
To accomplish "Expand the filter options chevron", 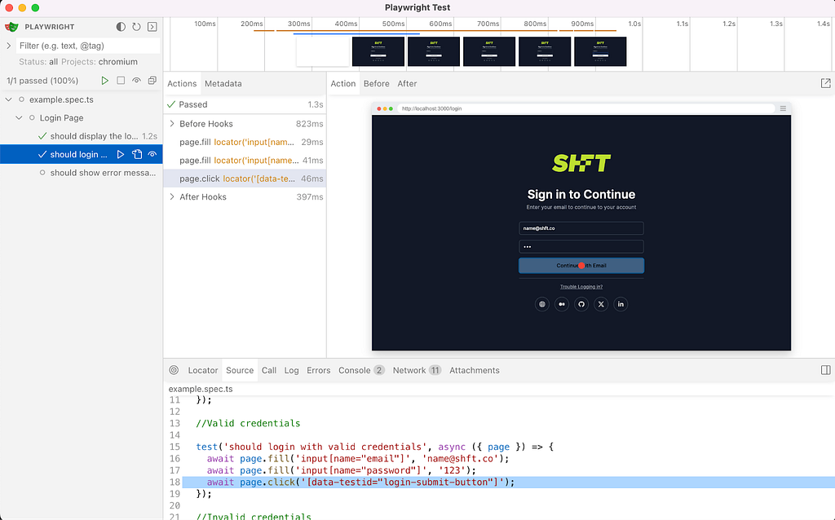I will click(x=8, y=46).
